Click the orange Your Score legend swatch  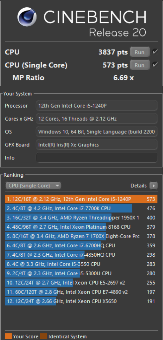click(x=8, y=336)
